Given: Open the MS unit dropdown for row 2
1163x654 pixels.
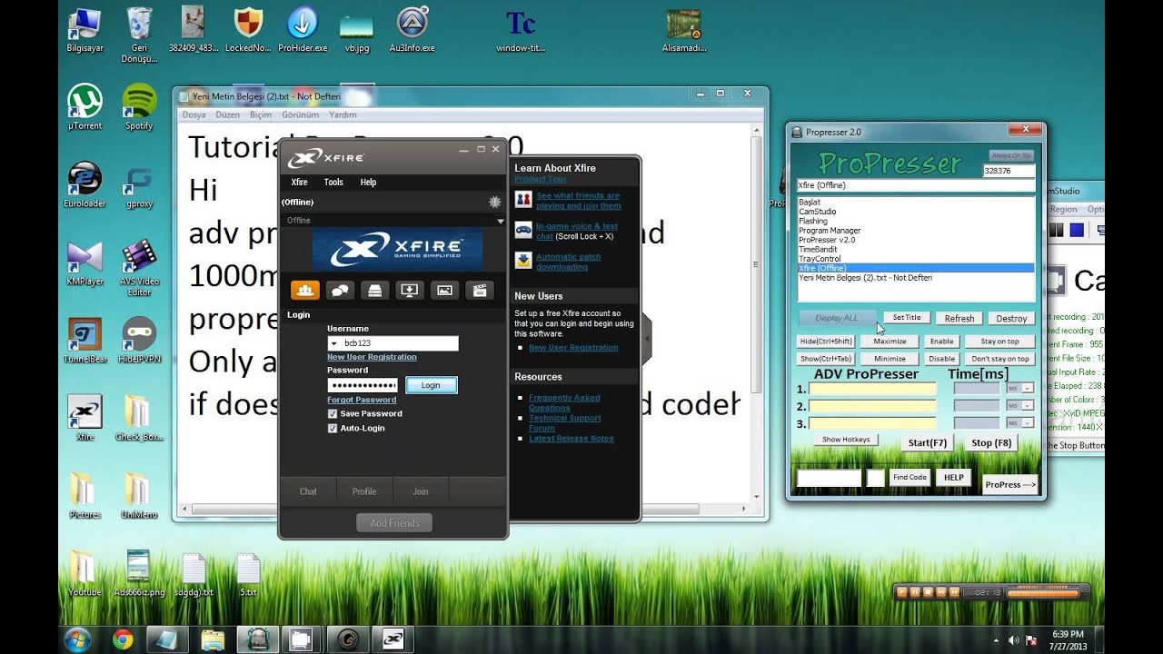Looking at the screenshot, I should 1028,406.
